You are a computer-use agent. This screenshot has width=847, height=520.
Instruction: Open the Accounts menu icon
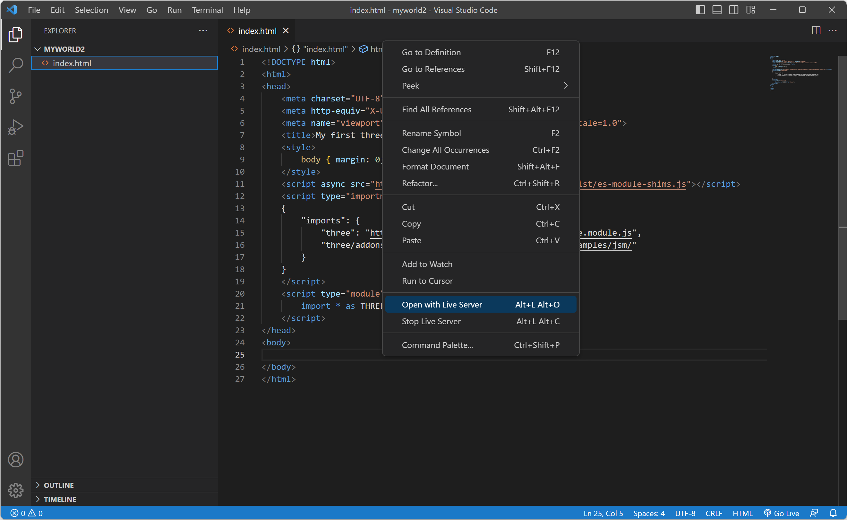pyautogui.click(x=15, y=460)
